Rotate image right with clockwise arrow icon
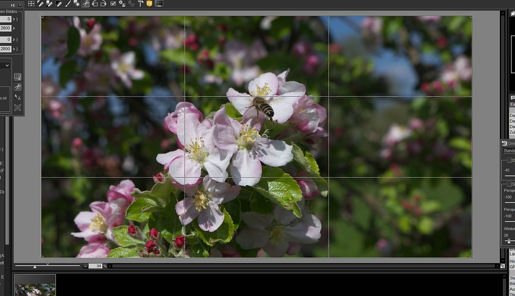This screenshot has height=296, width=515. click(103, 4)
